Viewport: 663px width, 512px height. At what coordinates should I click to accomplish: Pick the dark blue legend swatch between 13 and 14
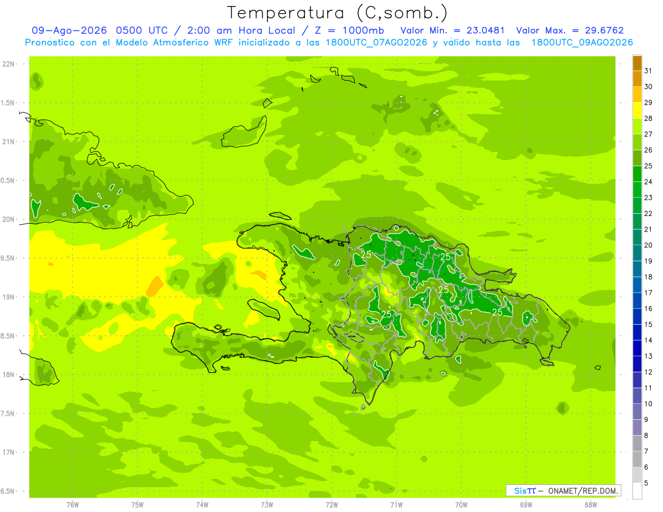pyautogui.click(x=637, y=349)
